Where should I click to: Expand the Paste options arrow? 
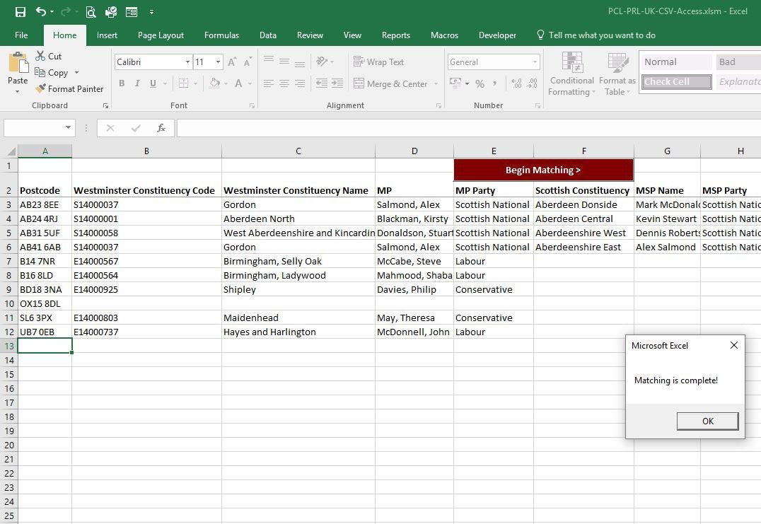point(18,91)
